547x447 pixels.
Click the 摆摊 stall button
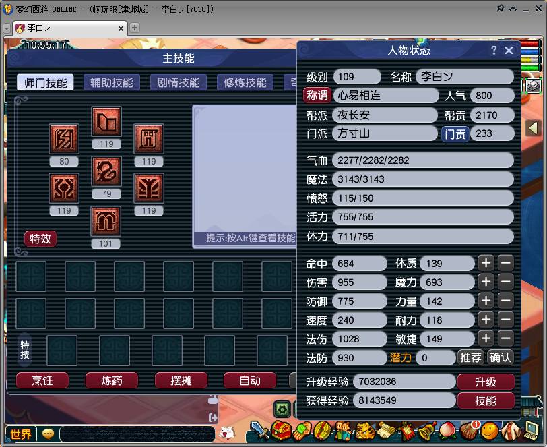(x=181, y=380)
